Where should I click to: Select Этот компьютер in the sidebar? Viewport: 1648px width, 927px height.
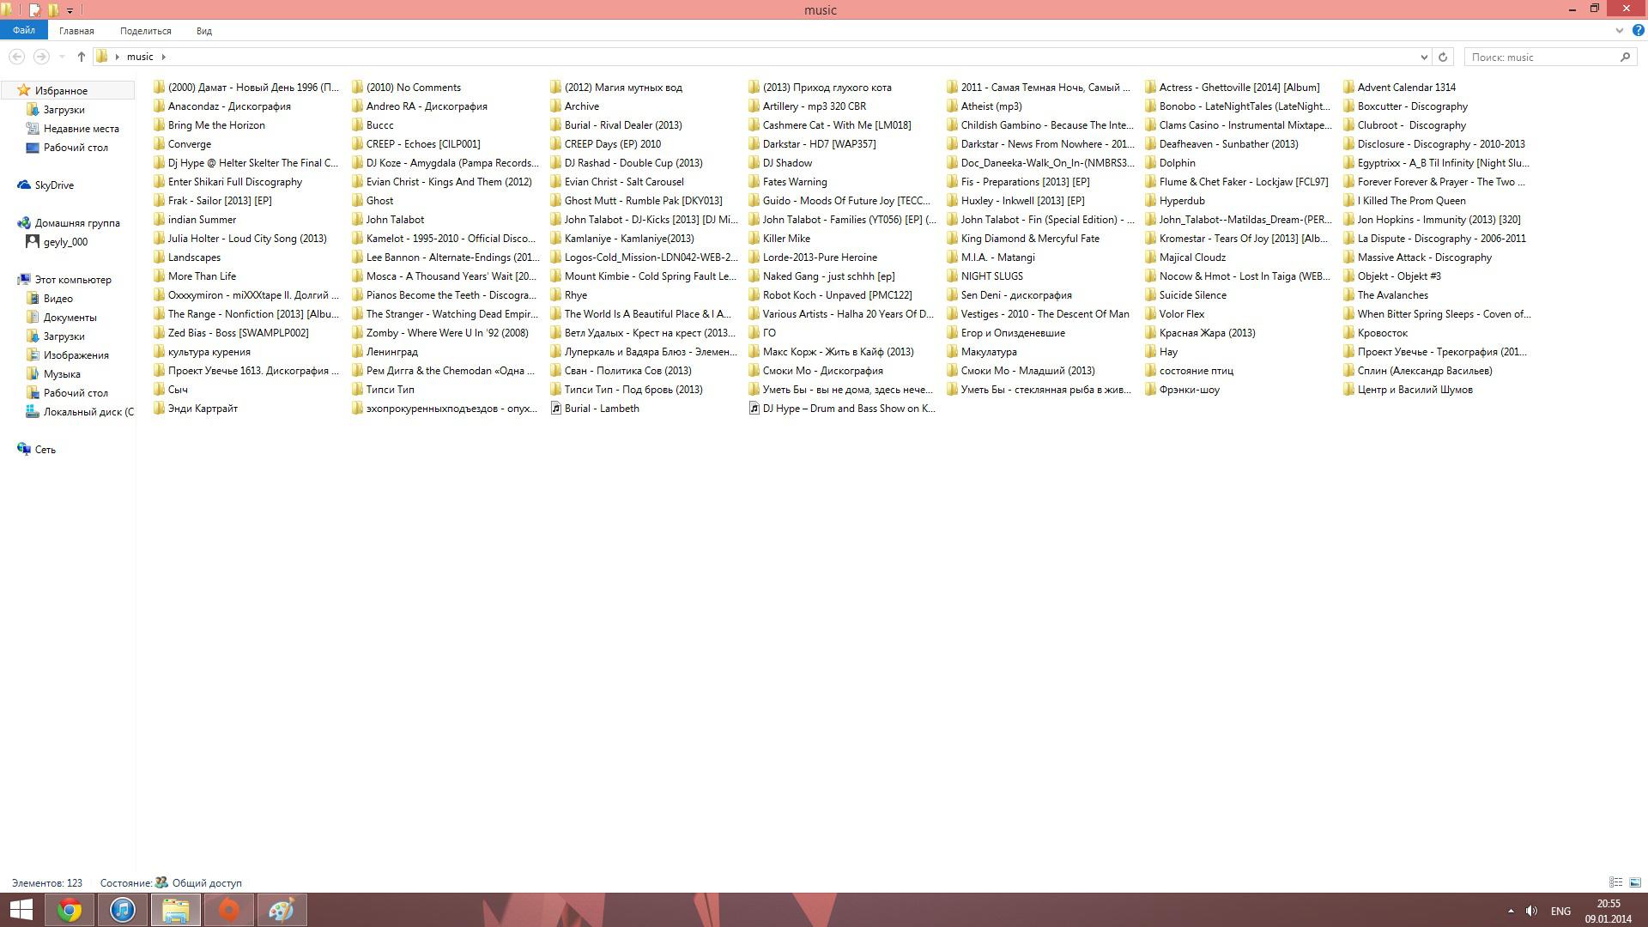click(x=64, y=280)
